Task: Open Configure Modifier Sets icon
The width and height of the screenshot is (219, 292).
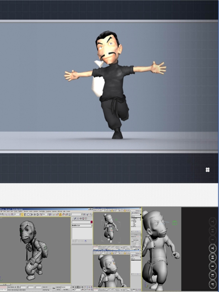Action: [85, 241]
